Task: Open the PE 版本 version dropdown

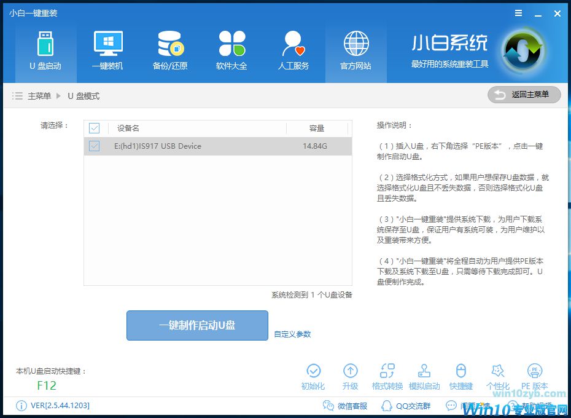Action: click(x=534, y=375)
